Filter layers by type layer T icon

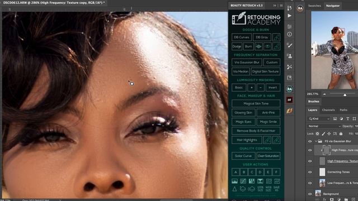pyautogui.click(x=348, y=119)
